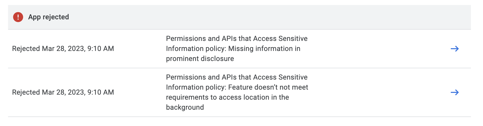Click the word "background" in second row
Image resolution: width=483 pixels, height=126 pixels.
point(185,107)
